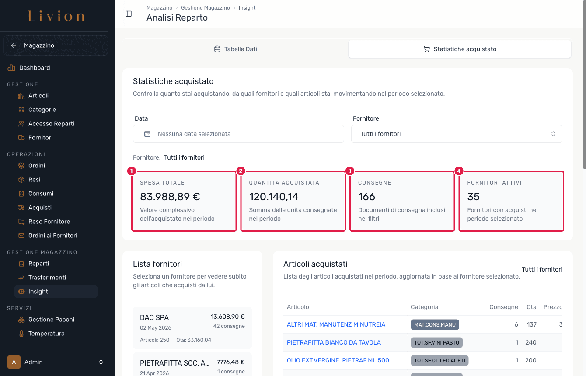Image resolution: width=586 pixels, height=376 pixels.
Task: Select the DAC SPA supplier card
Action: [192, 328]
